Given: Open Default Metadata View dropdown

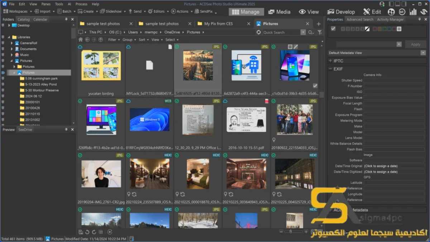Looking at the screenshot, I should point(423,53).
